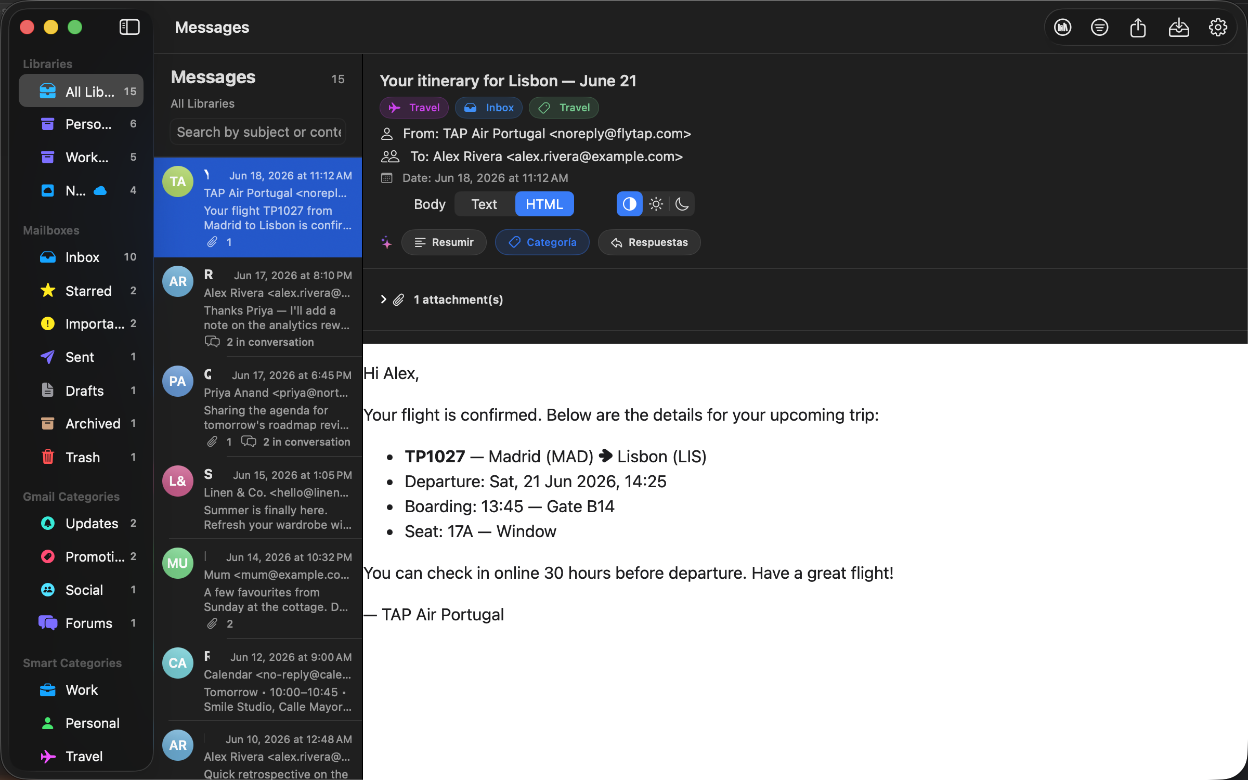Open the Personal library with count 6

(81, 124)
